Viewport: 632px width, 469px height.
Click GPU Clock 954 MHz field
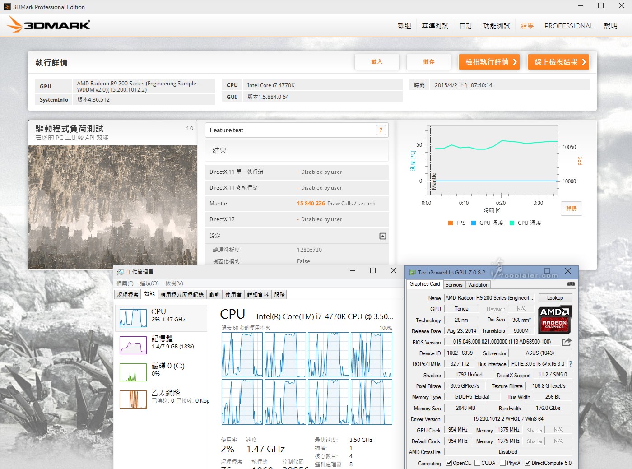point(458,430)
